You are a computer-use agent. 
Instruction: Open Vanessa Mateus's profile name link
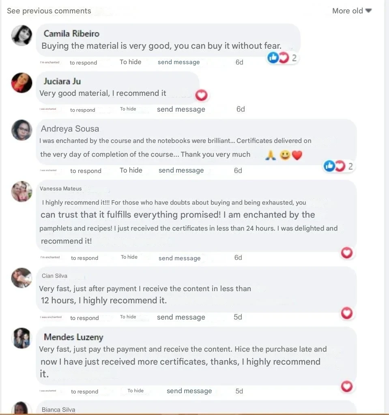61,188
